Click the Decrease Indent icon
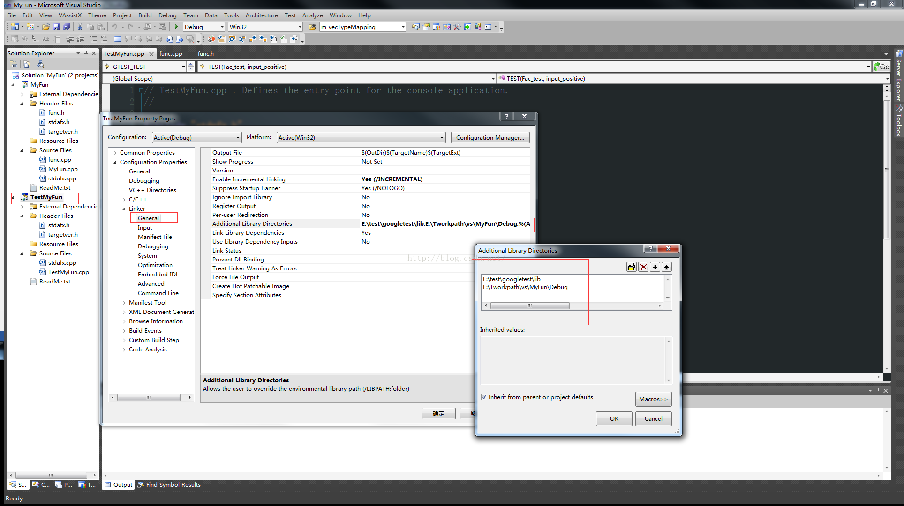 (x=70, y=39)
